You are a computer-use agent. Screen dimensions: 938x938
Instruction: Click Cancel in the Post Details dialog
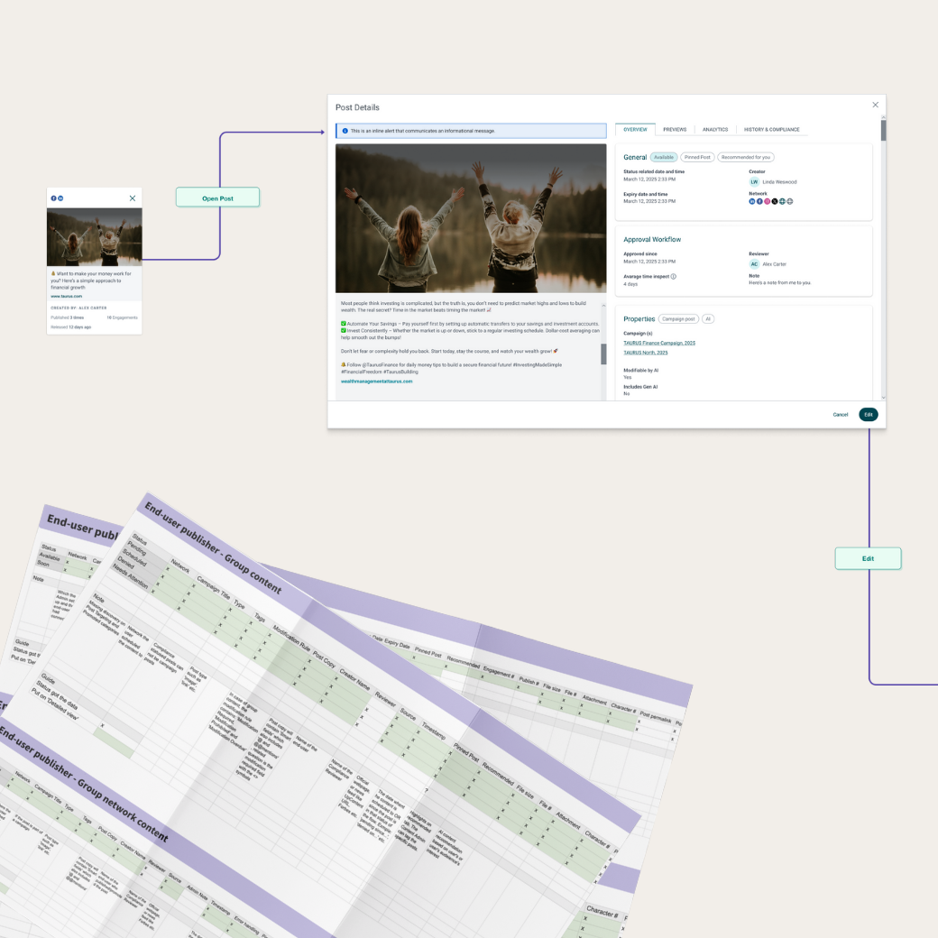point(840,415)
